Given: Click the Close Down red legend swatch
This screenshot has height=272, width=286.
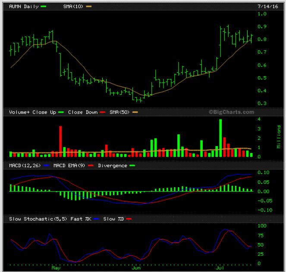Looking at the screenshot, I should click(103, 112).
